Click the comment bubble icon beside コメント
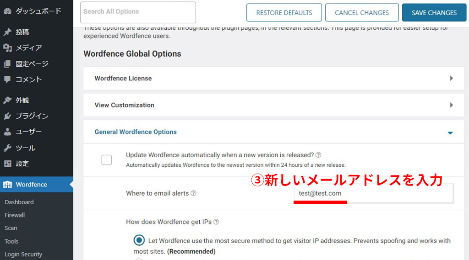Screen dimensions: 469x260 [x=7, y=80]
